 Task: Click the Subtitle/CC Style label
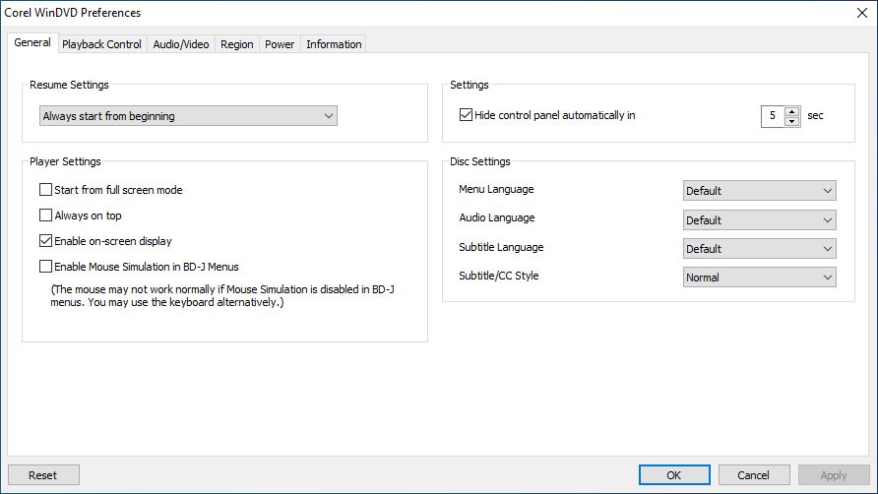point(498,276)
